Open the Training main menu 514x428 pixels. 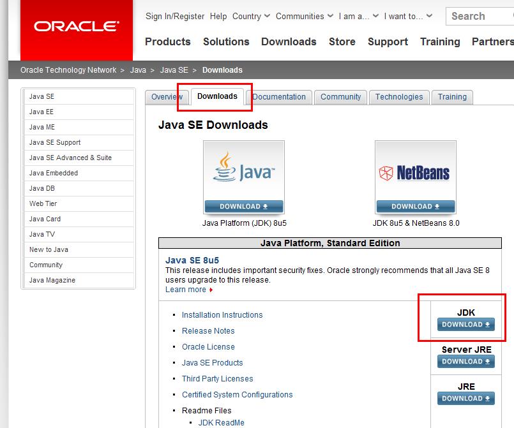pyautogui.click(x=440, y=41)
